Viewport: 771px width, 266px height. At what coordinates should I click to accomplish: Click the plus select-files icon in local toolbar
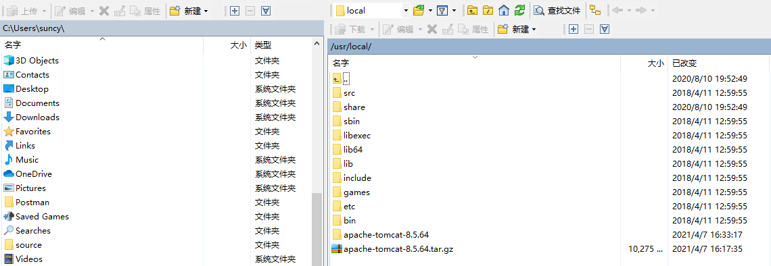click(x=235, y=11)
